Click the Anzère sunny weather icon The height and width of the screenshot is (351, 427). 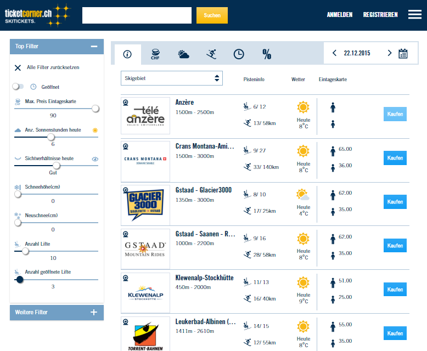pyautogui.click(x=303, y=107)
